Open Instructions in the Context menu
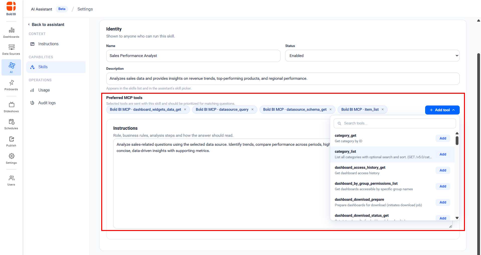 coord(56,44)
